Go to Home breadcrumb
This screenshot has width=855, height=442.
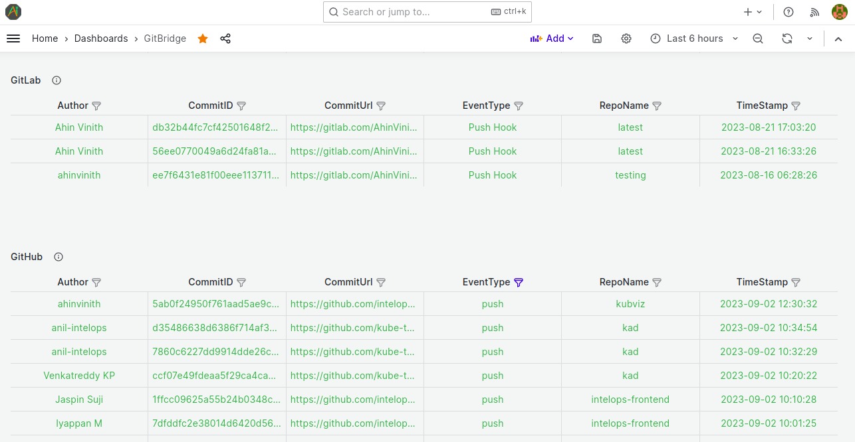[45, 38]
